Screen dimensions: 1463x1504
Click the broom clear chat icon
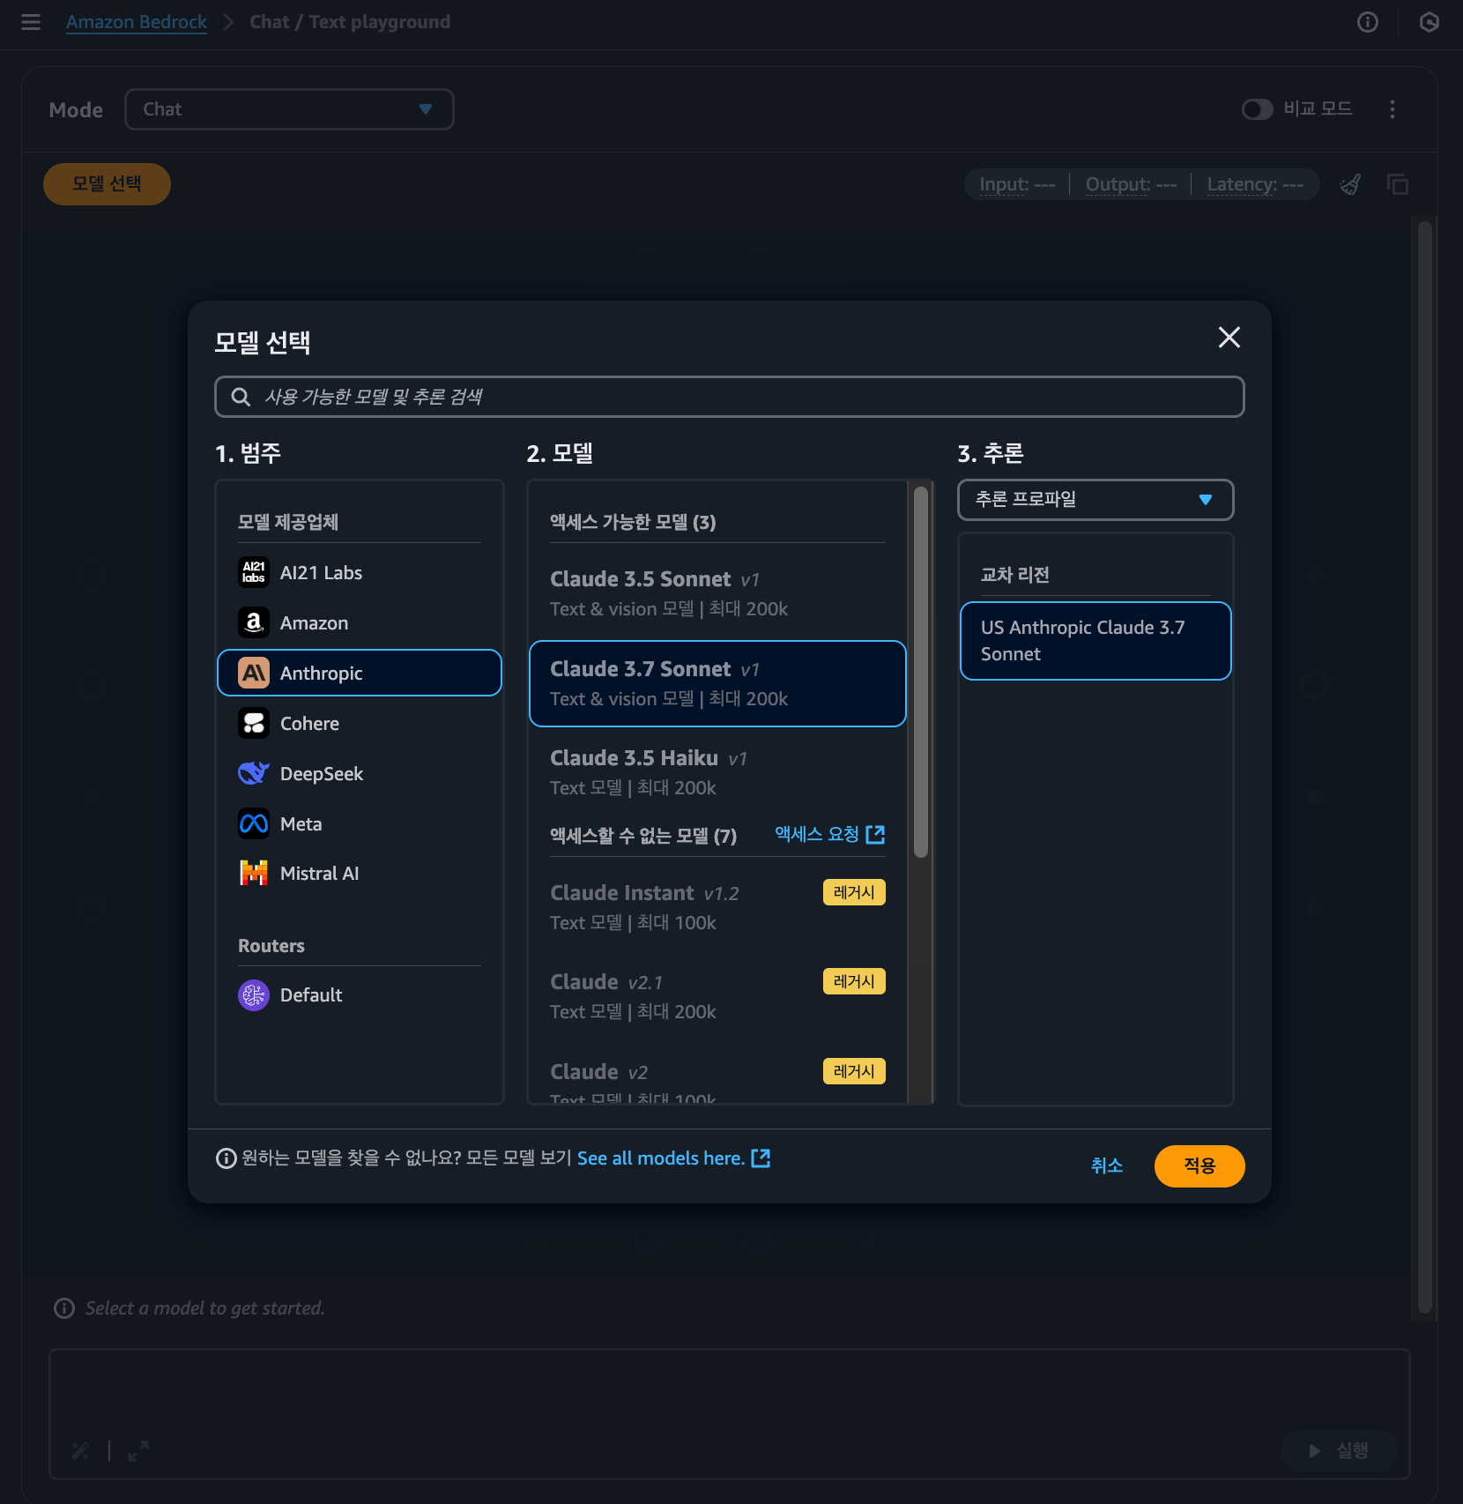[x=1350, y=184]
